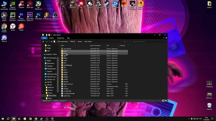Launch Photoshop from the desktop
The height and width of the screenshot is (121, 216).
point(38,16)
